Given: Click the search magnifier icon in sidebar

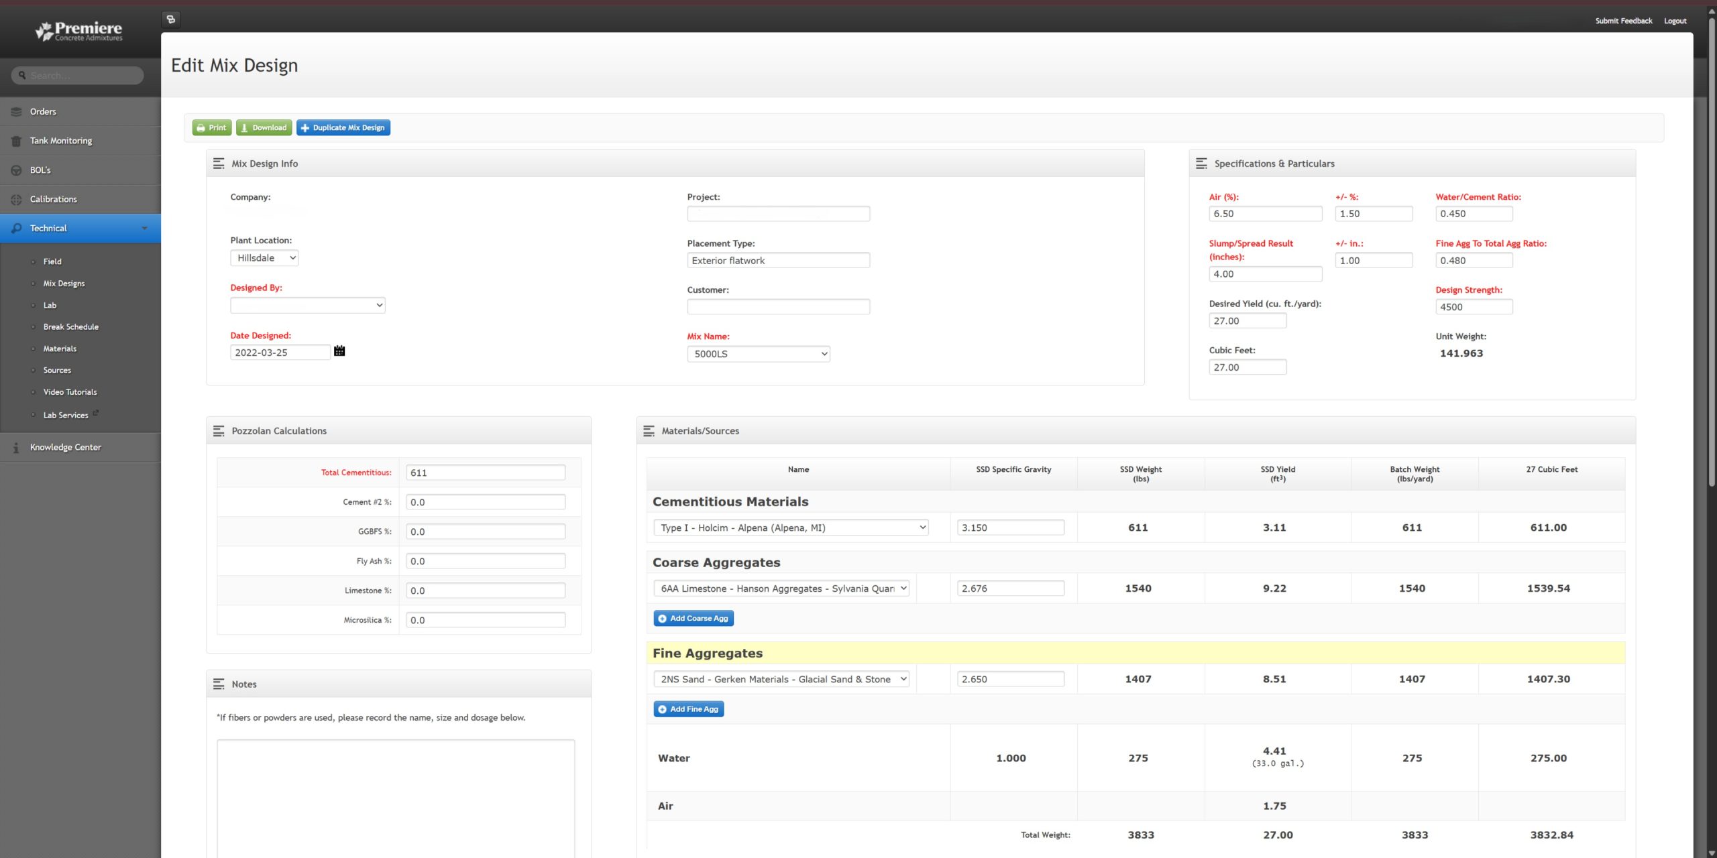Looking at the screenshot, I should (22, 76).
